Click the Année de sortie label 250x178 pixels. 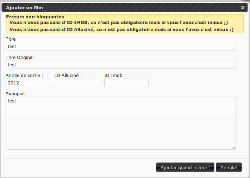tap(24, 75)
